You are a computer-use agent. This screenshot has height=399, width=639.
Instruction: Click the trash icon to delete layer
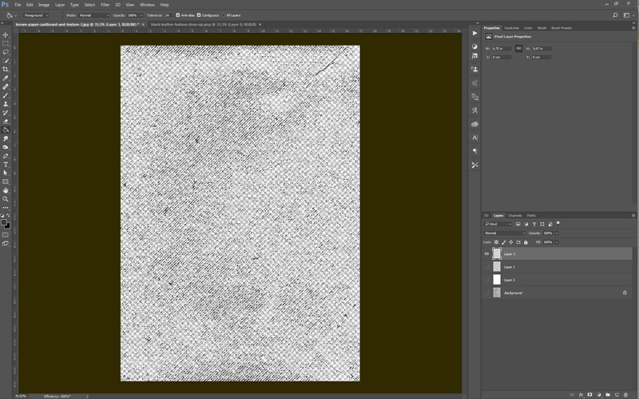(626, 394)
